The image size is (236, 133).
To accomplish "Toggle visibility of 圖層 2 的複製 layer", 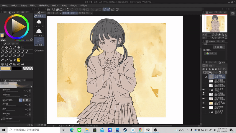I will 204,99.
